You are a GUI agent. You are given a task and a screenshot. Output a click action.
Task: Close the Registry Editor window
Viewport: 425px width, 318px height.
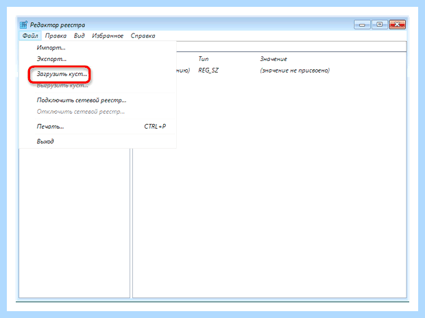(397, 25)
